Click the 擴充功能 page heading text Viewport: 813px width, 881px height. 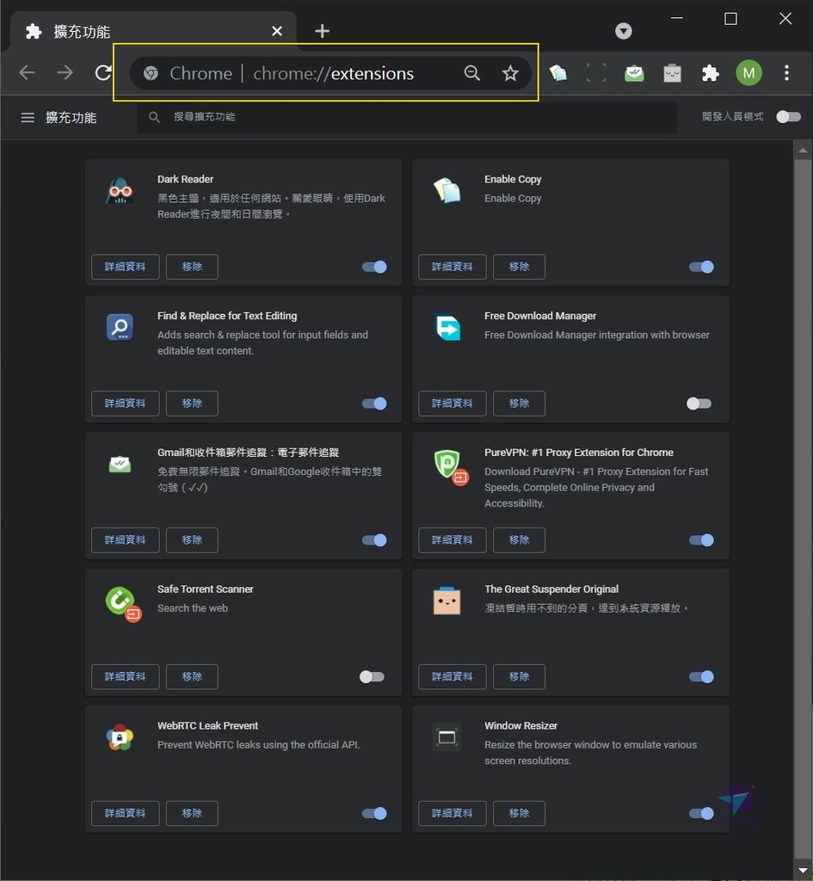[71, 117]
